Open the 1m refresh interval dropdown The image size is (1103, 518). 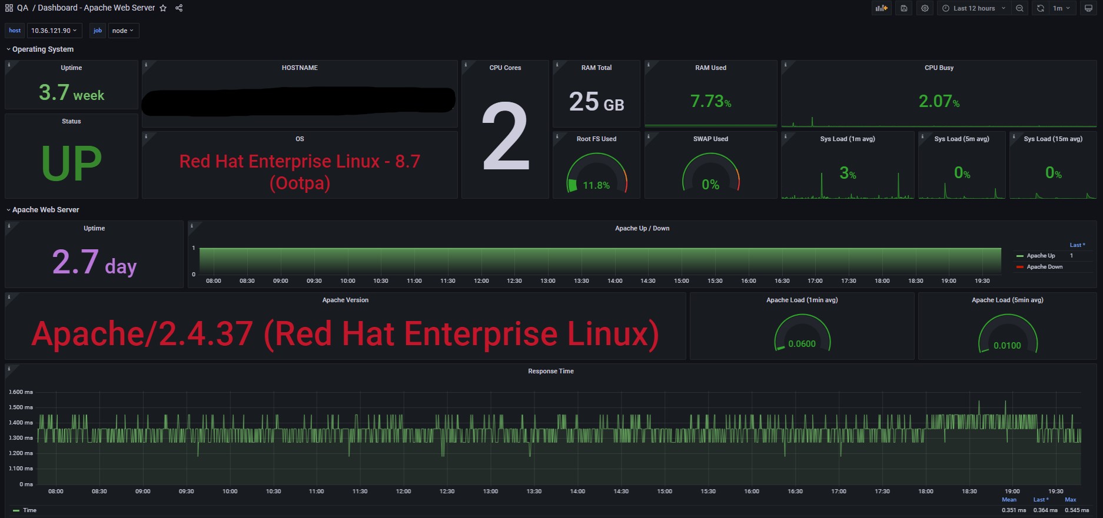pos(1062,8)
